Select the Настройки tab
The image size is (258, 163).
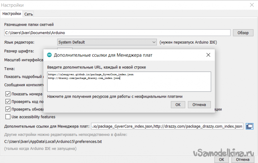(x=11, y=14)
